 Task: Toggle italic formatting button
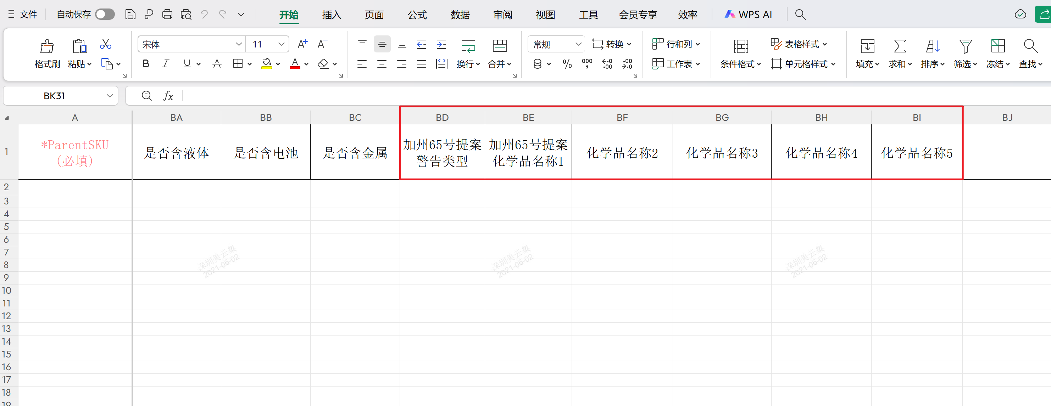pos(165,64)
